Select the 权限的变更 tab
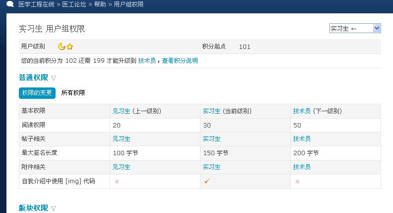The image size is (393, 213). click(x=37, y=93)
